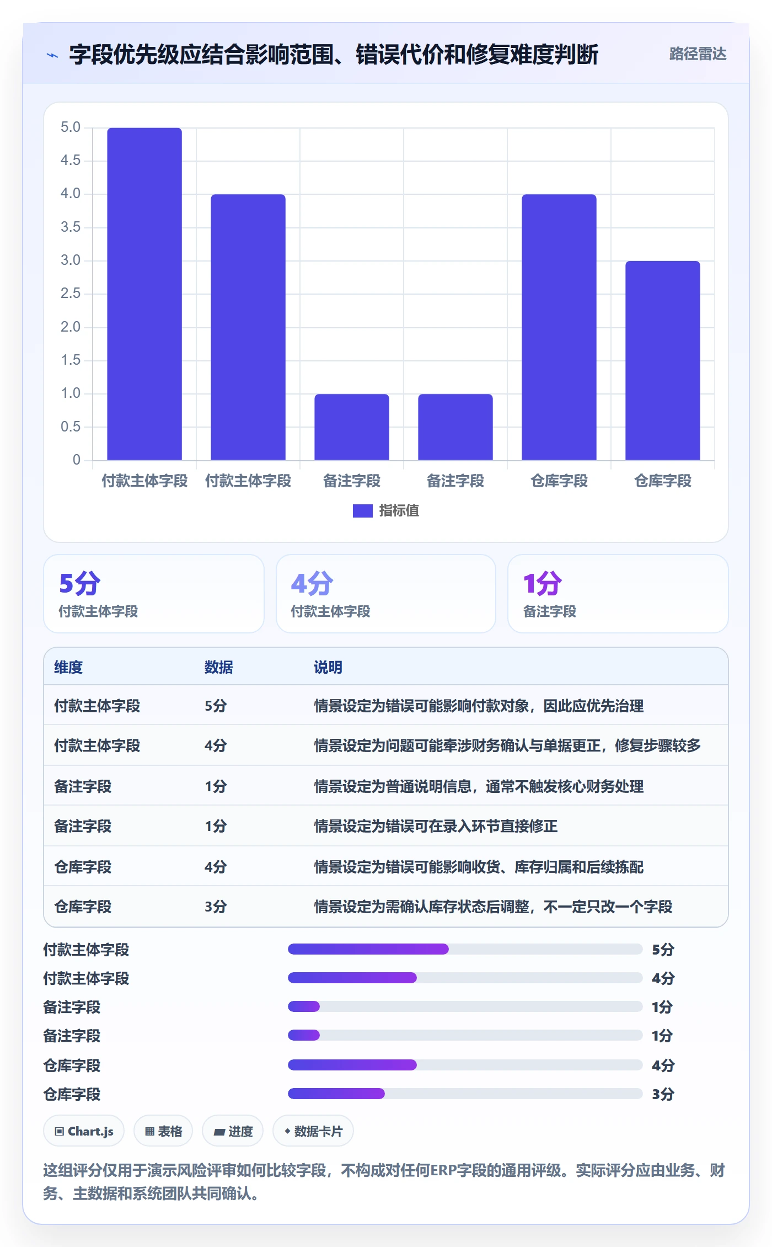This screenshot has width=772, height=1247.
Task: Open the 1分 备注字段 data card
Action: [618, 594]
